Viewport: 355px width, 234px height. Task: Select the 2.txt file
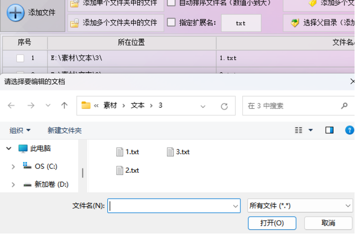[128, 170]
